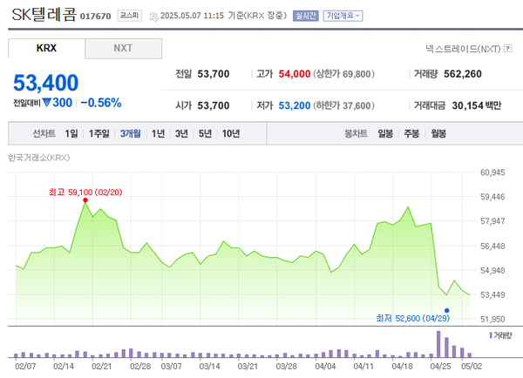Click the 02/07 date axis label

click(x=25, y=367)
